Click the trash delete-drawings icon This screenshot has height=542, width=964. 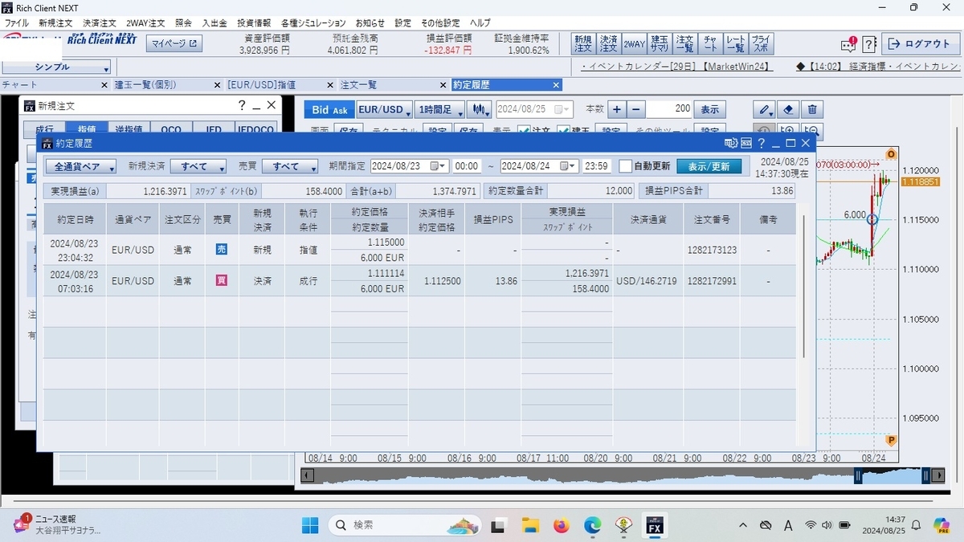812,109
